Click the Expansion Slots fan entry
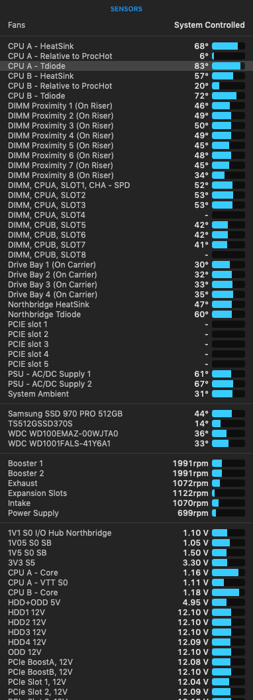 pyautogui.click(x=126, y=493)
